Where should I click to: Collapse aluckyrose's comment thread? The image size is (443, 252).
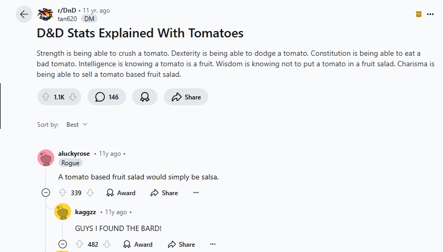click(x=46, y=193)
